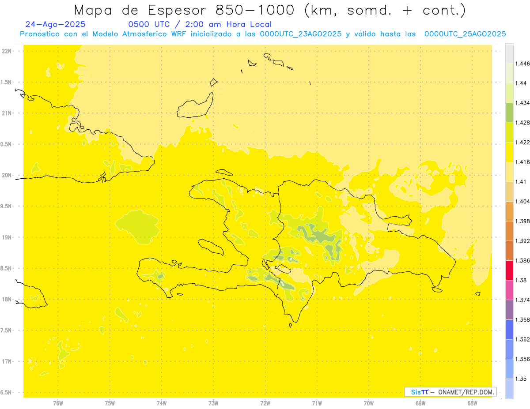
Task: Pick the green legend swatch between 1.428 and 1.434
Action: [x=509, y=113]
